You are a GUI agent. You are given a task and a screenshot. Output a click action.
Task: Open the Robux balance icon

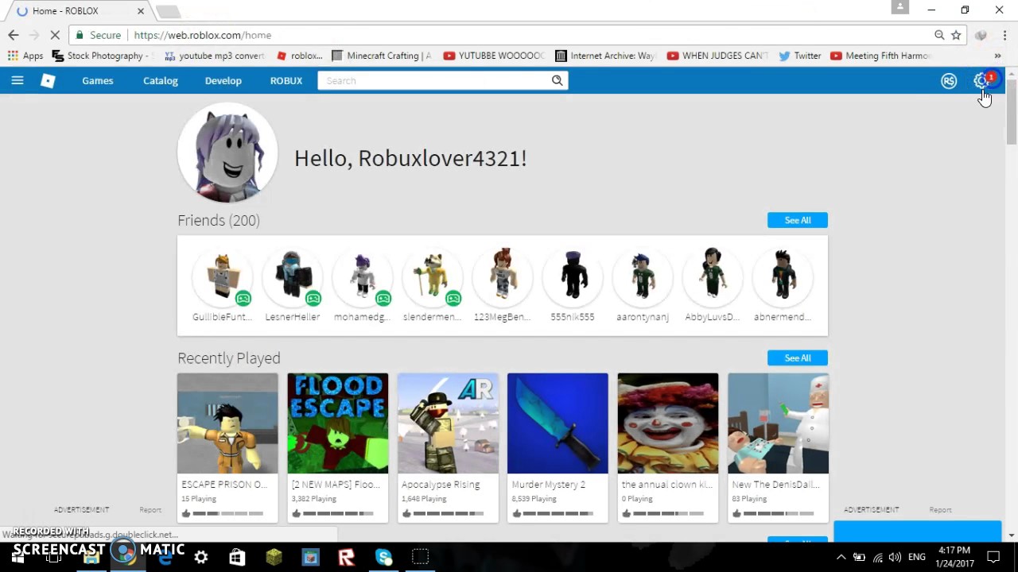point(949,81)
